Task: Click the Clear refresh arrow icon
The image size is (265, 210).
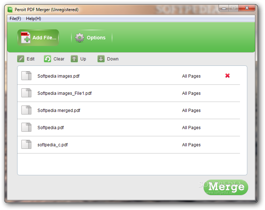Action: (x=47, y=59)
